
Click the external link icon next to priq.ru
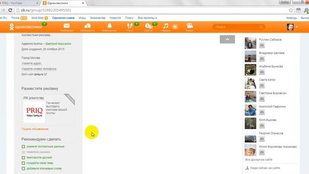45,74
